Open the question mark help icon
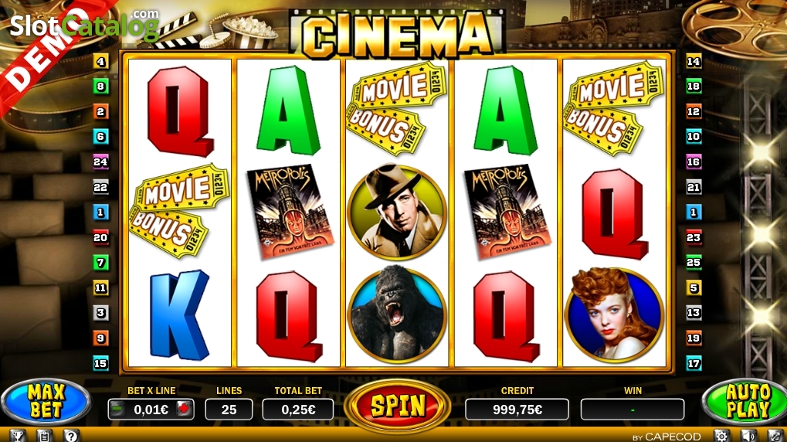Image resolution: width=787 pixels, height=442 pixels. tap(71, 436)
